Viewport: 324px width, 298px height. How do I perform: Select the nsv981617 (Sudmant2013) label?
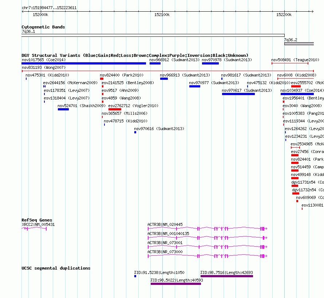click(246, 75)
